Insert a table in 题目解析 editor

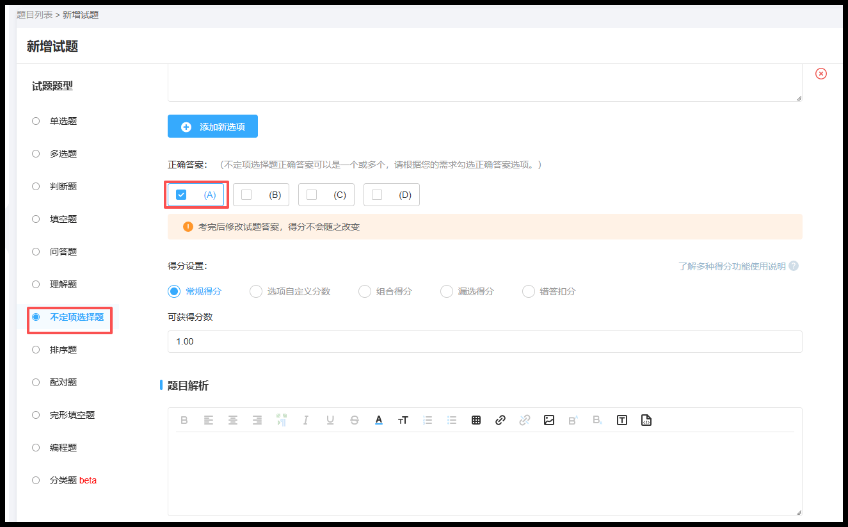click(x=476, y=420)
